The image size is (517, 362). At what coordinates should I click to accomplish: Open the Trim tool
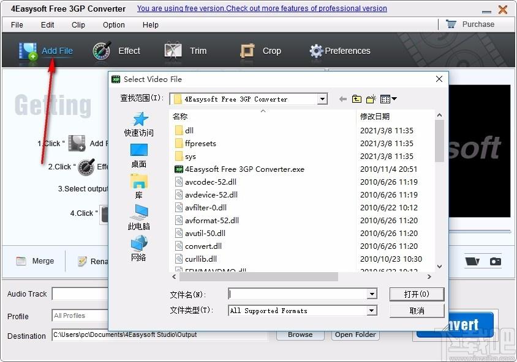pos(186,51)
